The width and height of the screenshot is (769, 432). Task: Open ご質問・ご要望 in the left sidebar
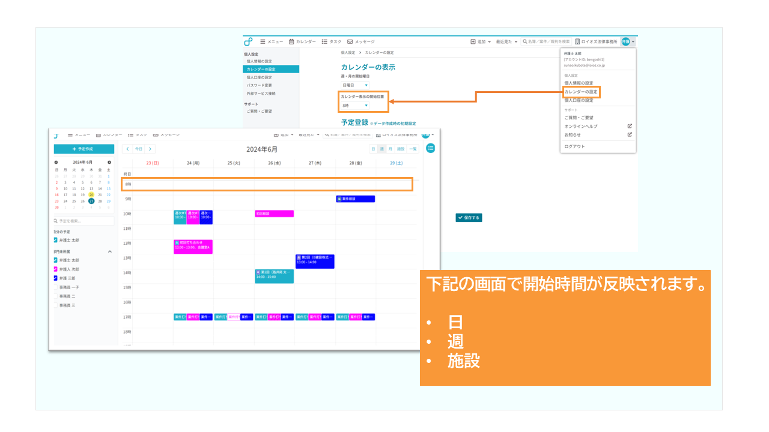pyautogui.click(x=259, y=111)
